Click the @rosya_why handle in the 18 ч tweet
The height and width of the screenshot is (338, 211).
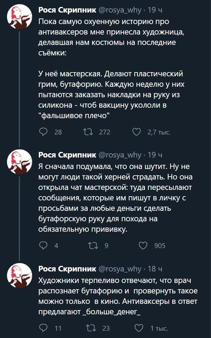121,269
